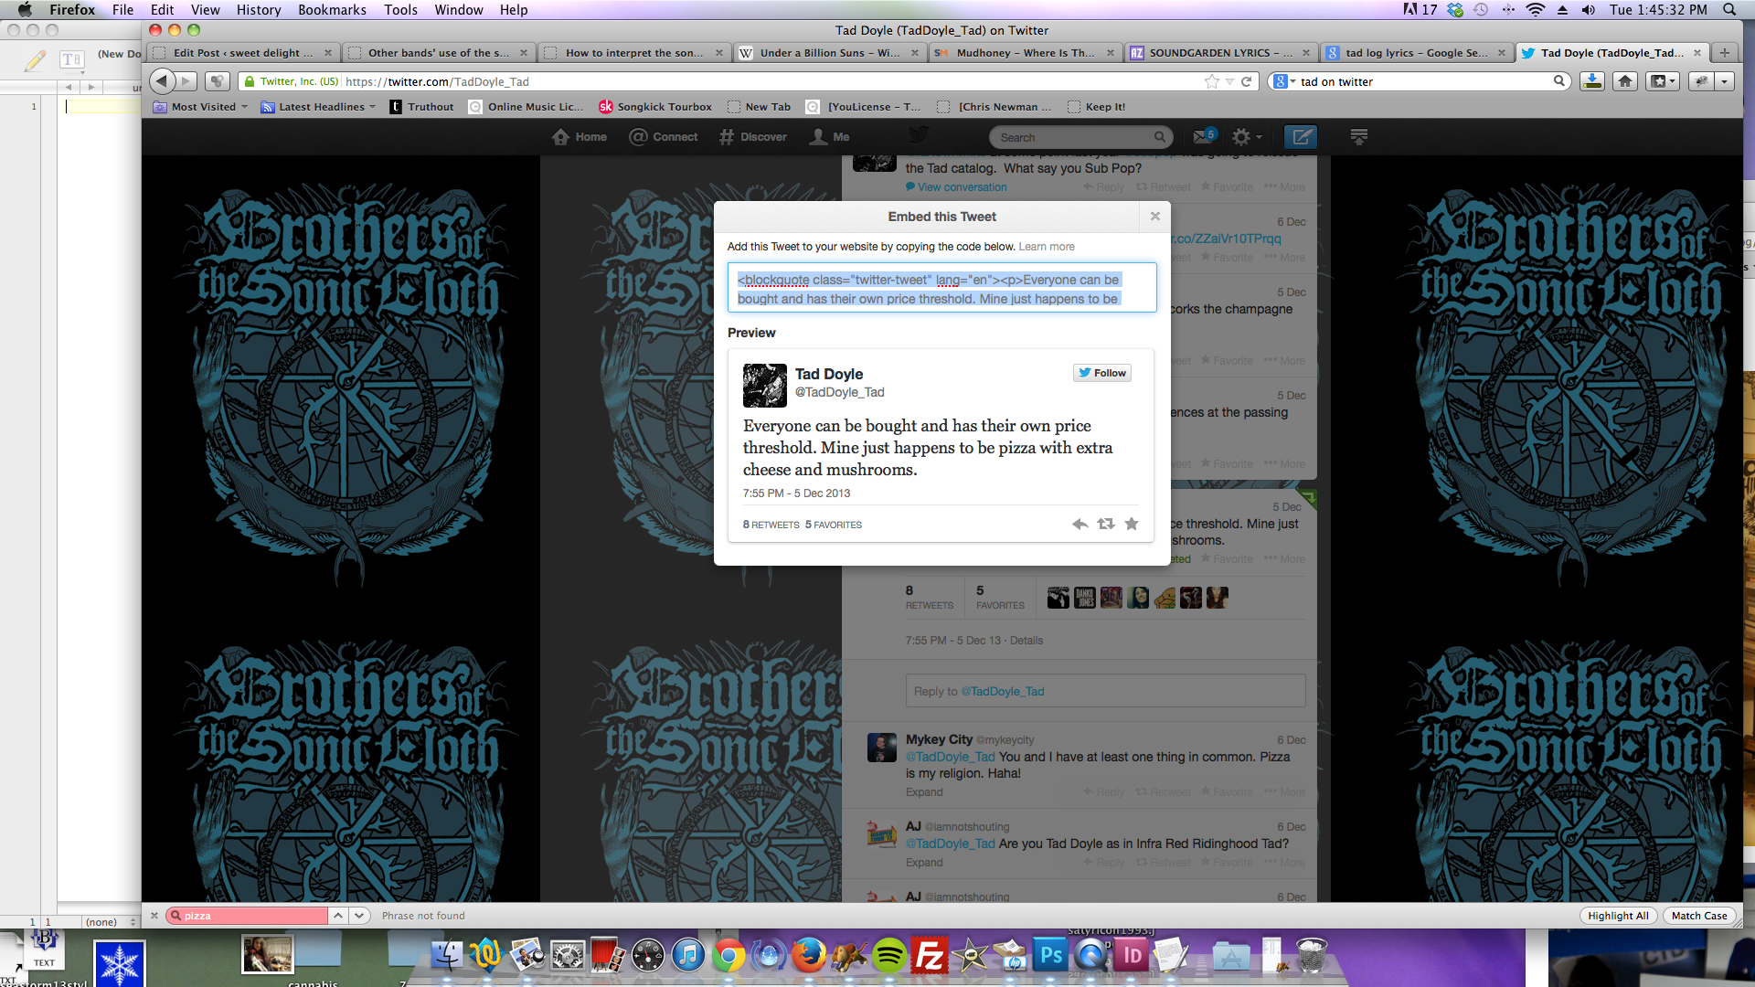The width and height of the screenshot is (1755, 987).
Task: Open Photoshop from the Dock
Action: point(1050,956)
